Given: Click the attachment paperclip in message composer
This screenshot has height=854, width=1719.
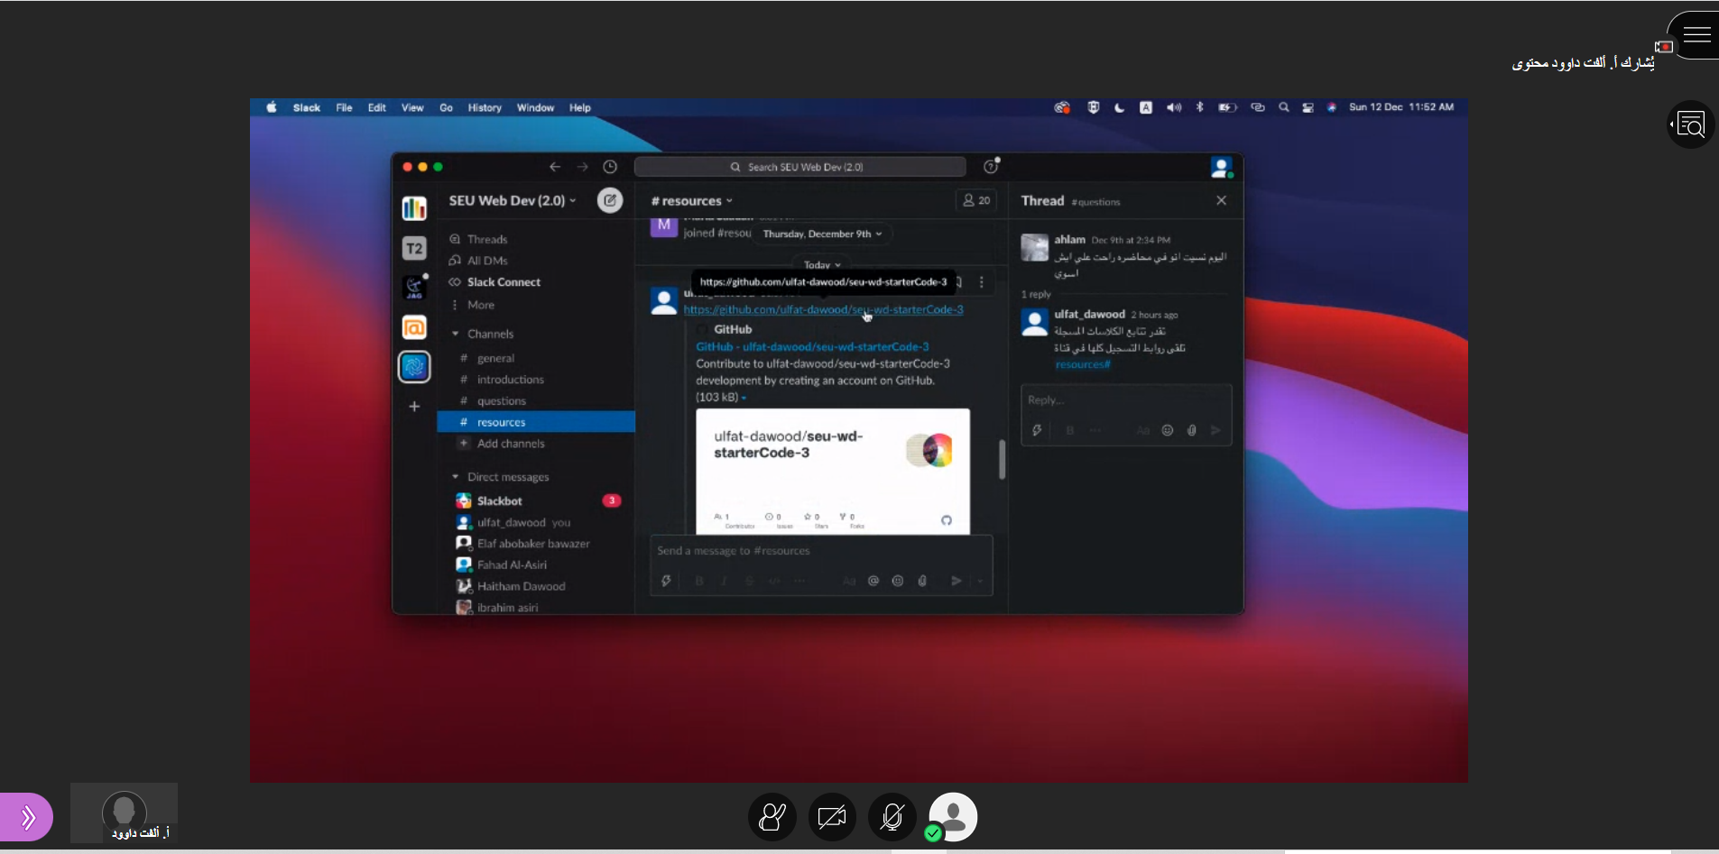Looking at the screenshot, I should (x=922, y=581).
